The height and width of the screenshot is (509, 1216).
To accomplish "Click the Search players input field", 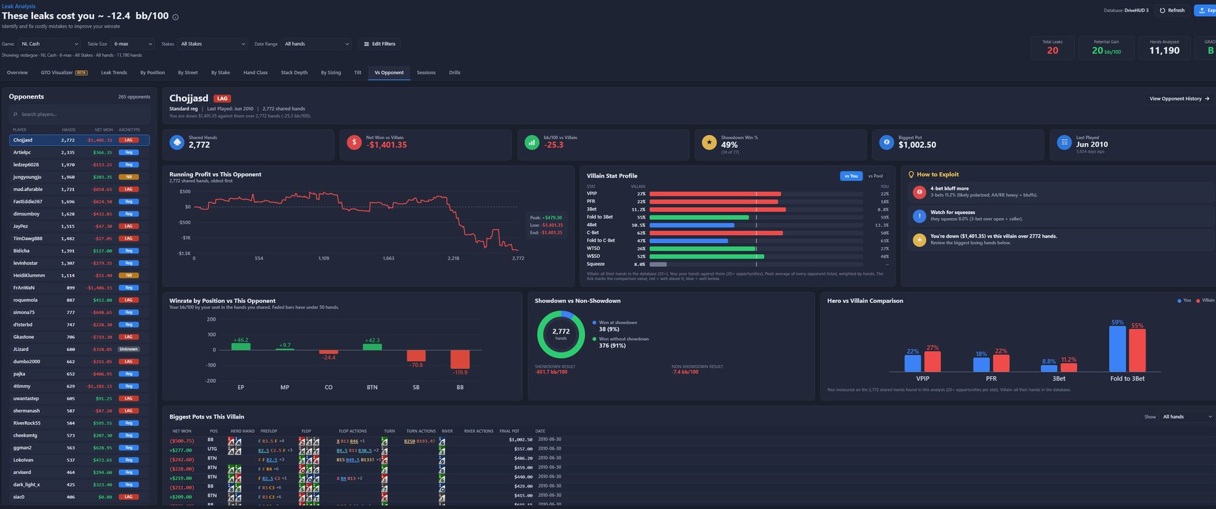I will tap(80, 114).
